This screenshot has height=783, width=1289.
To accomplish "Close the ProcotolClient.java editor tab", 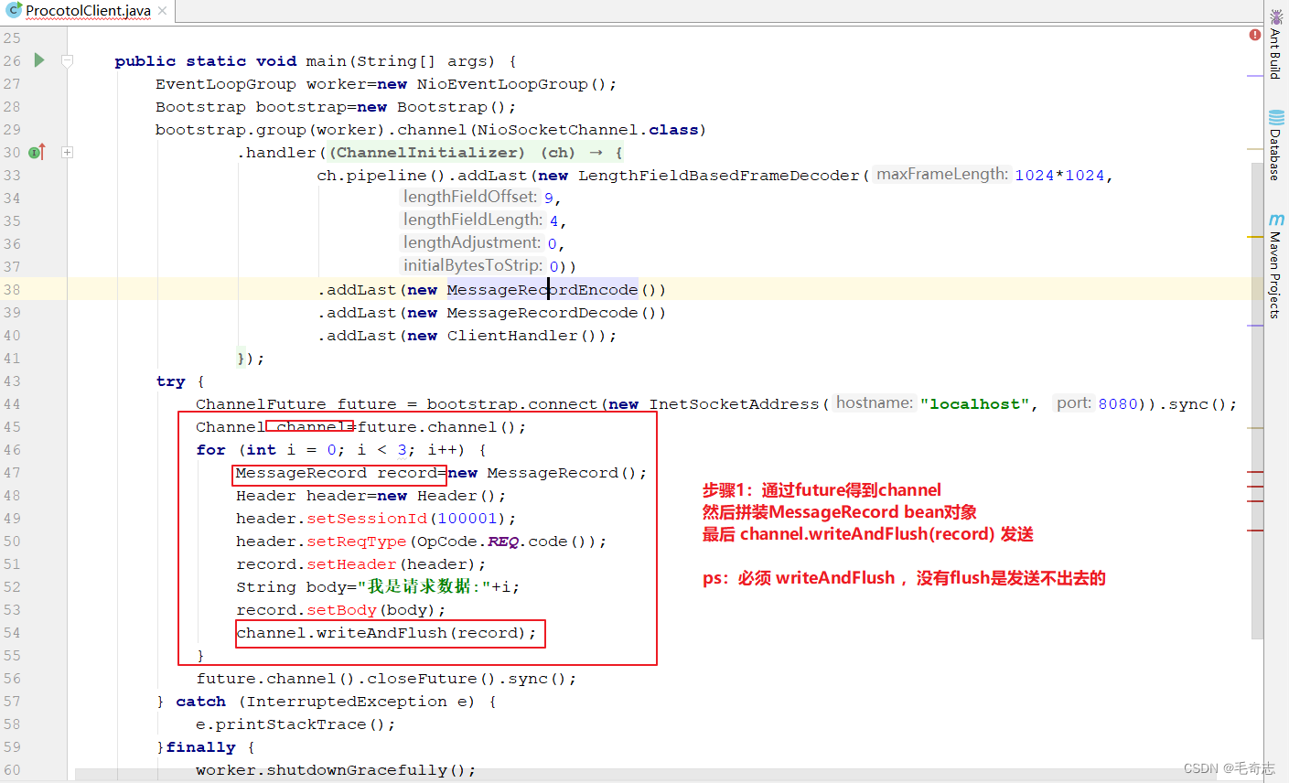I will (x=162, y=11).
